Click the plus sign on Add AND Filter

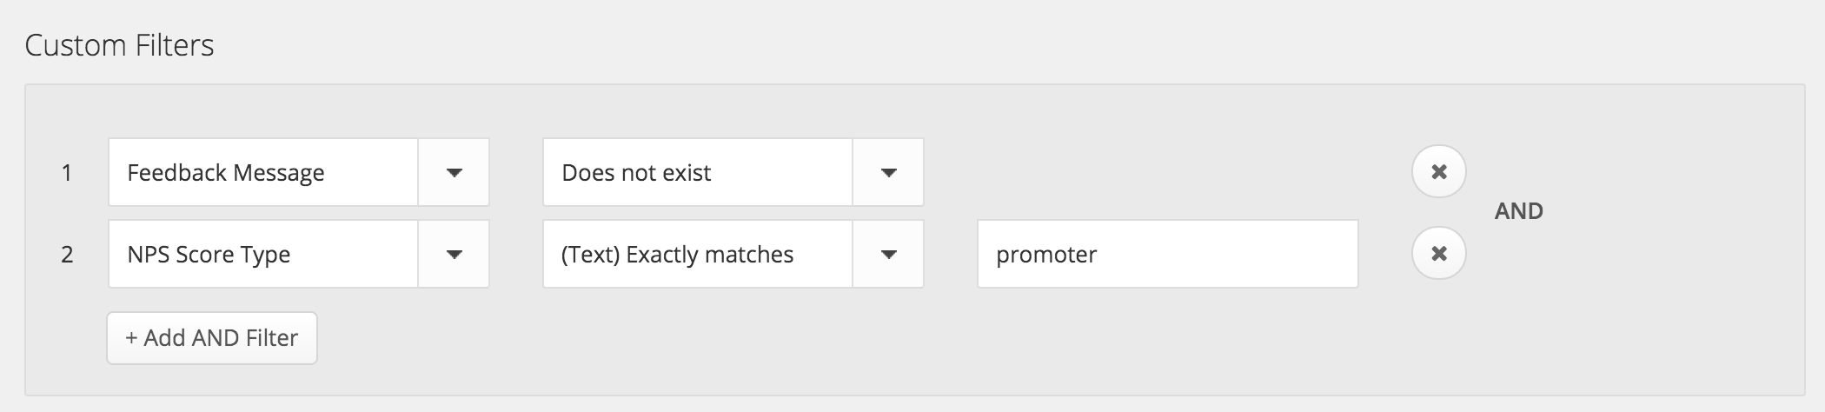[x=131, y=338]
